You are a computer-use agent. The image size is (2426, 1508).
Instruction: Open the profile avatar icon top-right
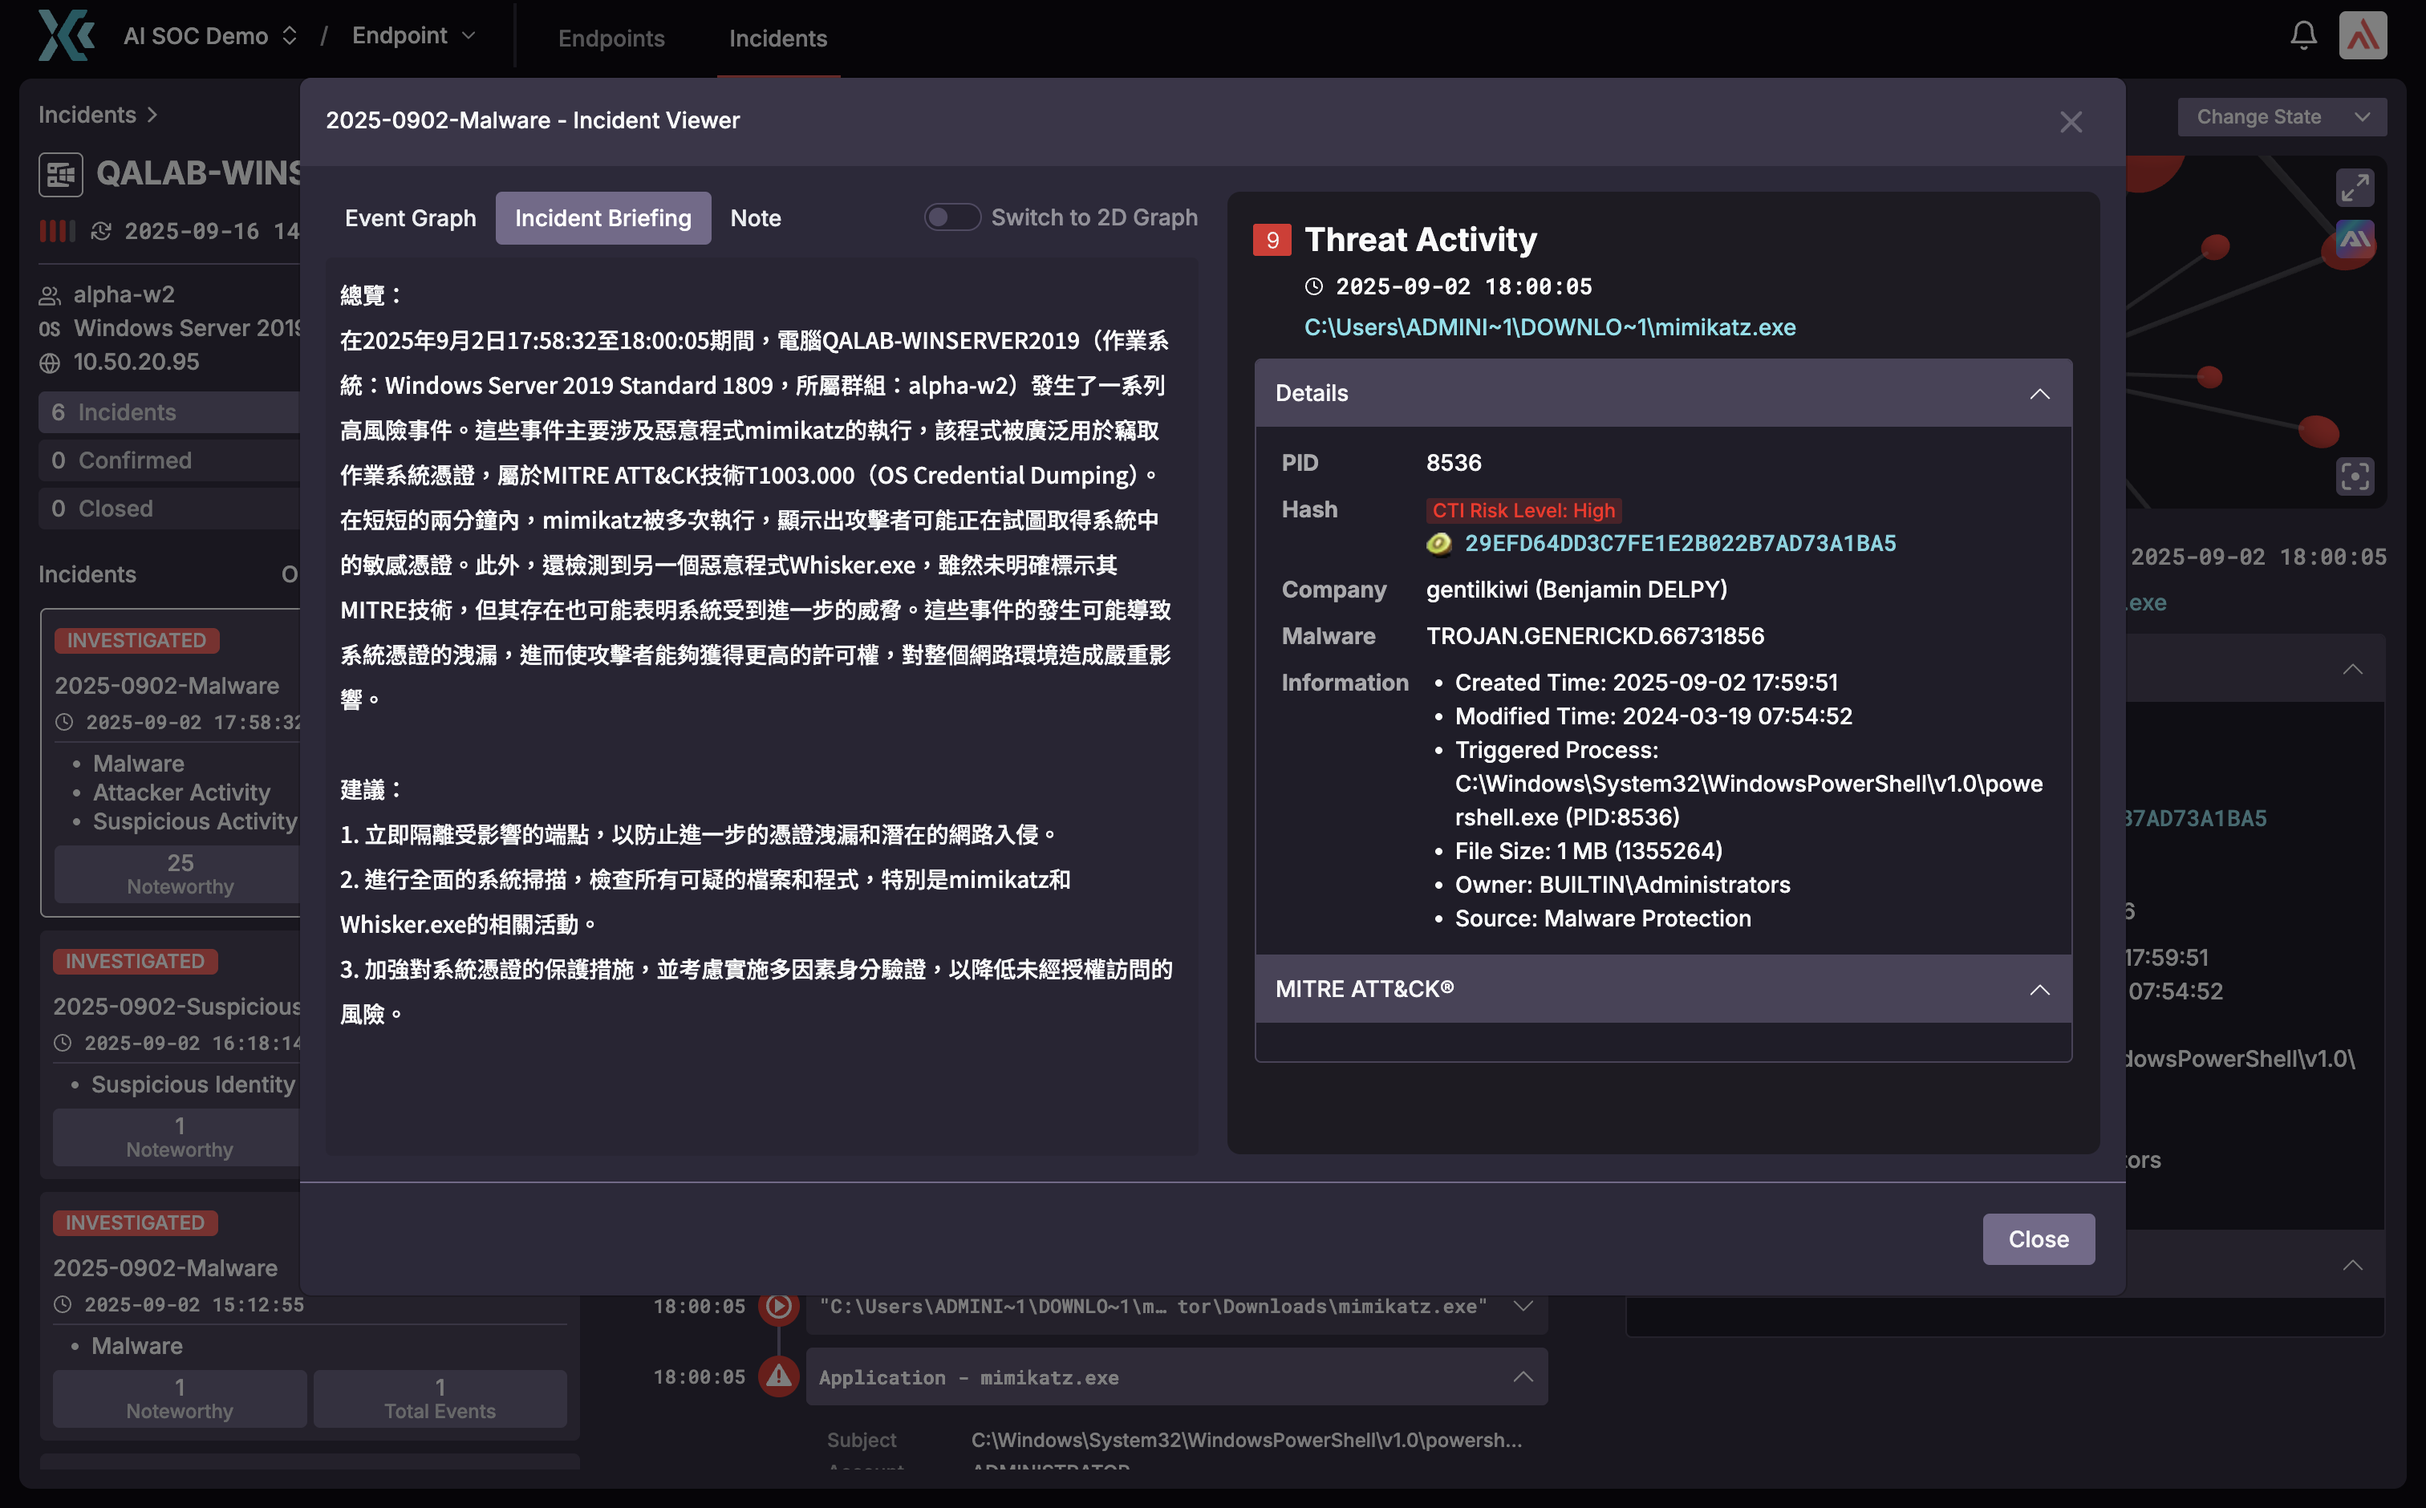pyautogui.click(x=2366, y=35)
